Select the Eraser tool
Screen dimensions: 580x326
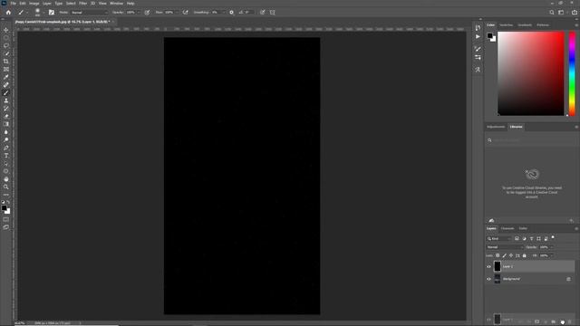tap(6, 116)
